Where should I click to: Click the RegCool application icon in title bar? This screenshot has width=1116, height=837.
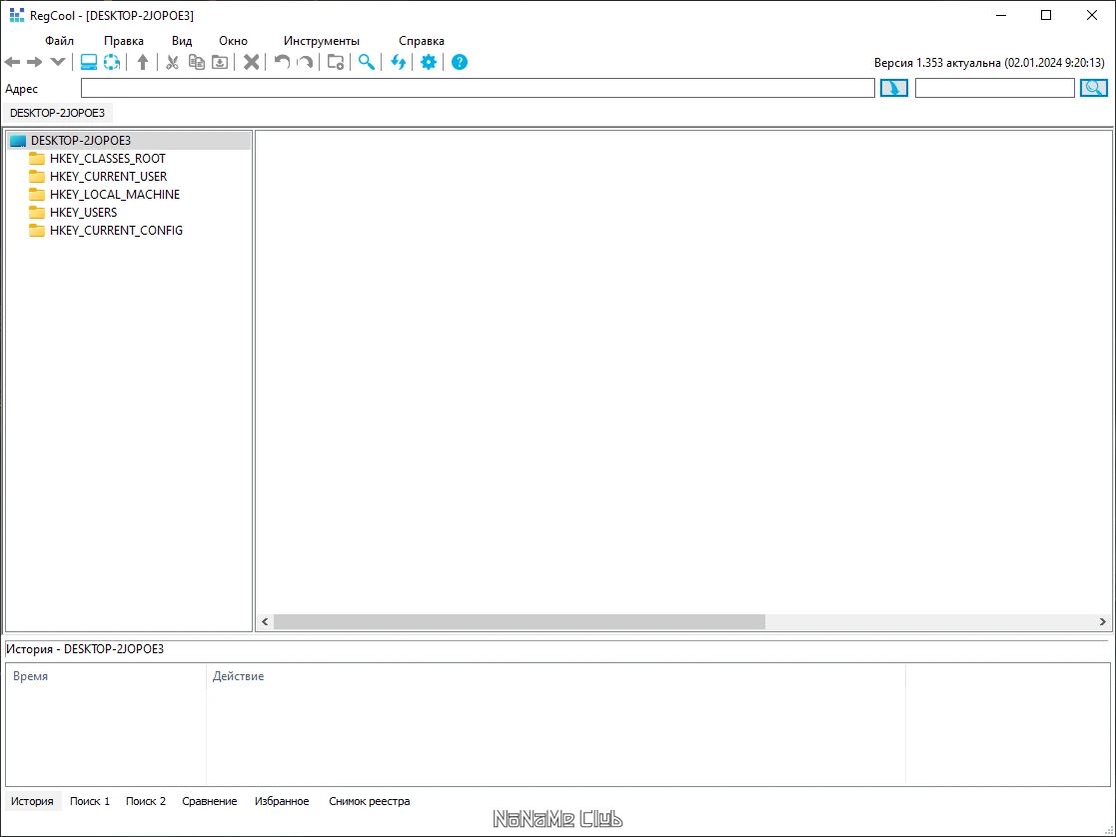(16, 15)
